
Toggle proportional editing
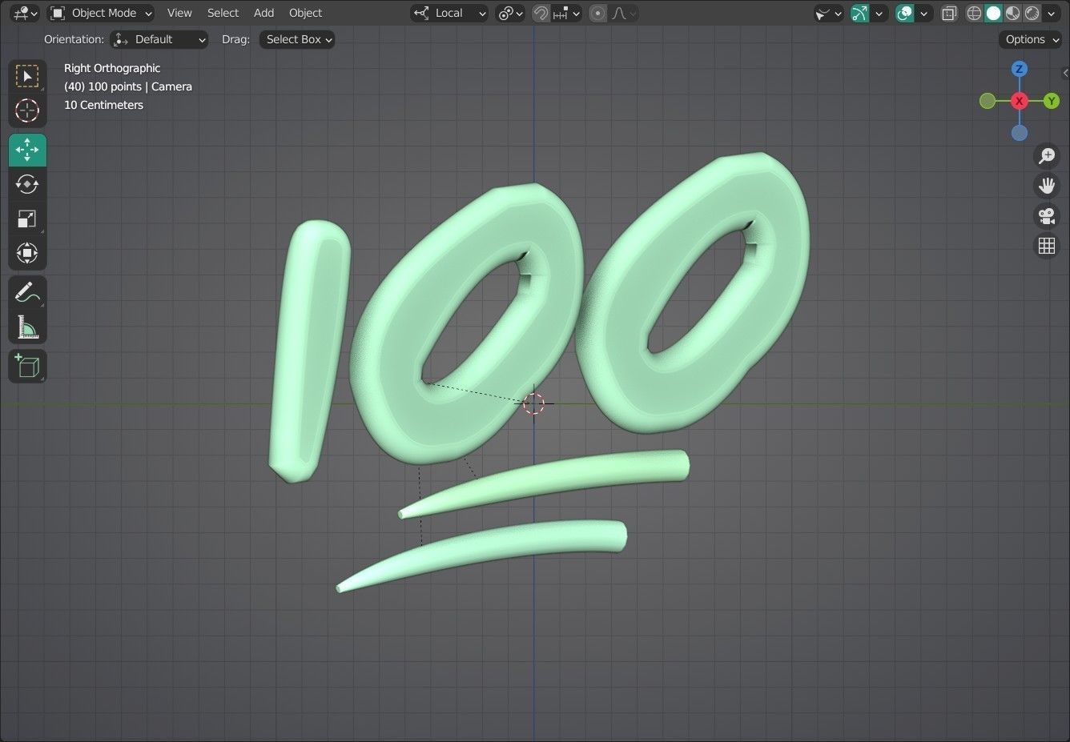click(597, 13)
